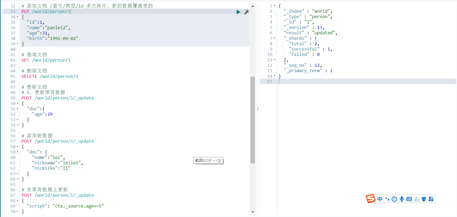Image resolution: width=457 pixels, height=217 pixels.
Task: Click the "nickLike":"ll" line
Action: [51, 168]
